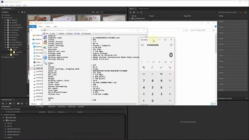The height and width of the screenshot is (140, 249).
Task: Open Home ribbon tab in Explorer
Action: [40, 27]
